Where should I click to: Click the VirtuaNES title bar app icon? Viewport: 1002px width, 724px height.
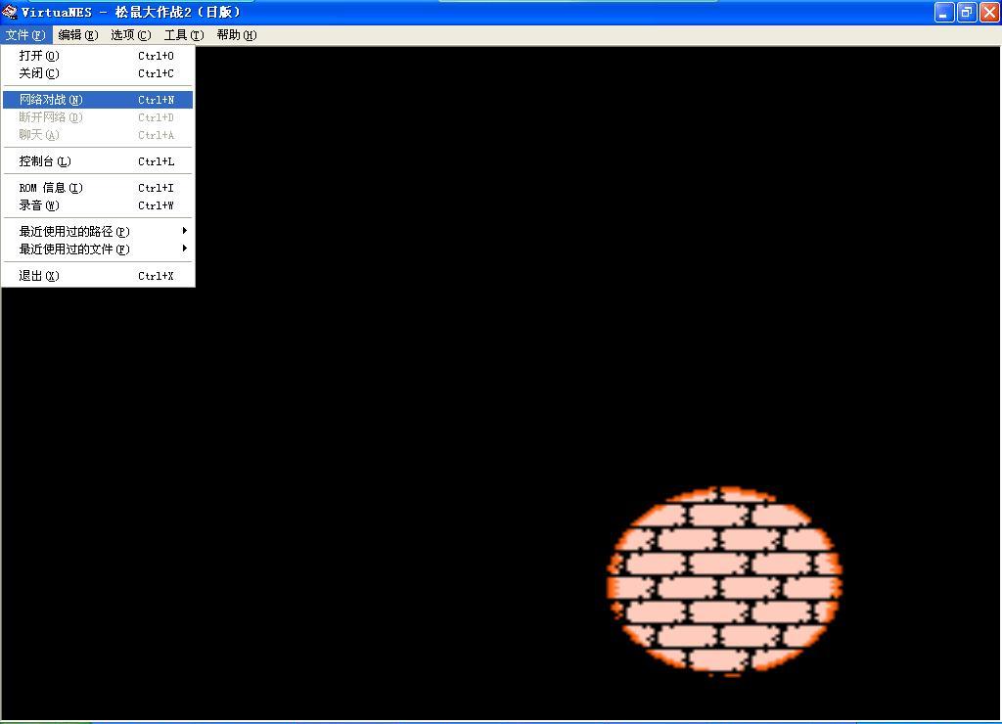[x=10, y=12]
